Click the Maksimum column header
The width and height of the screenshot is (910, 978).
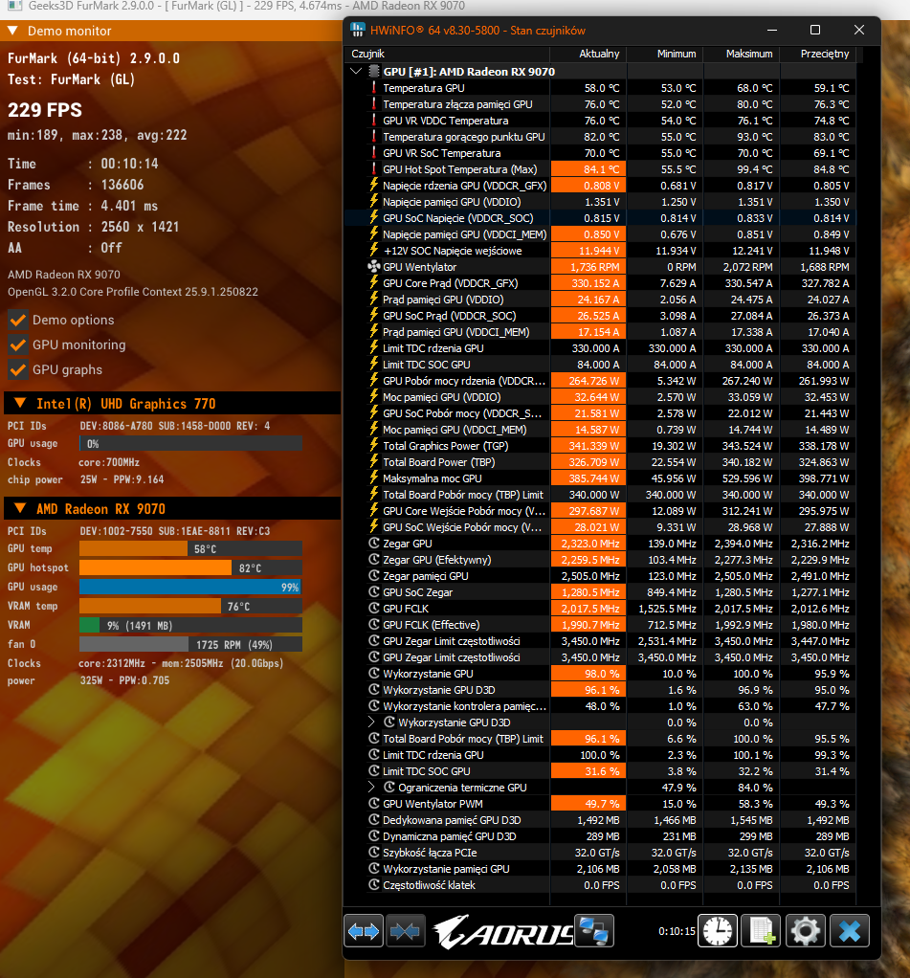click(x=742, y=54)
